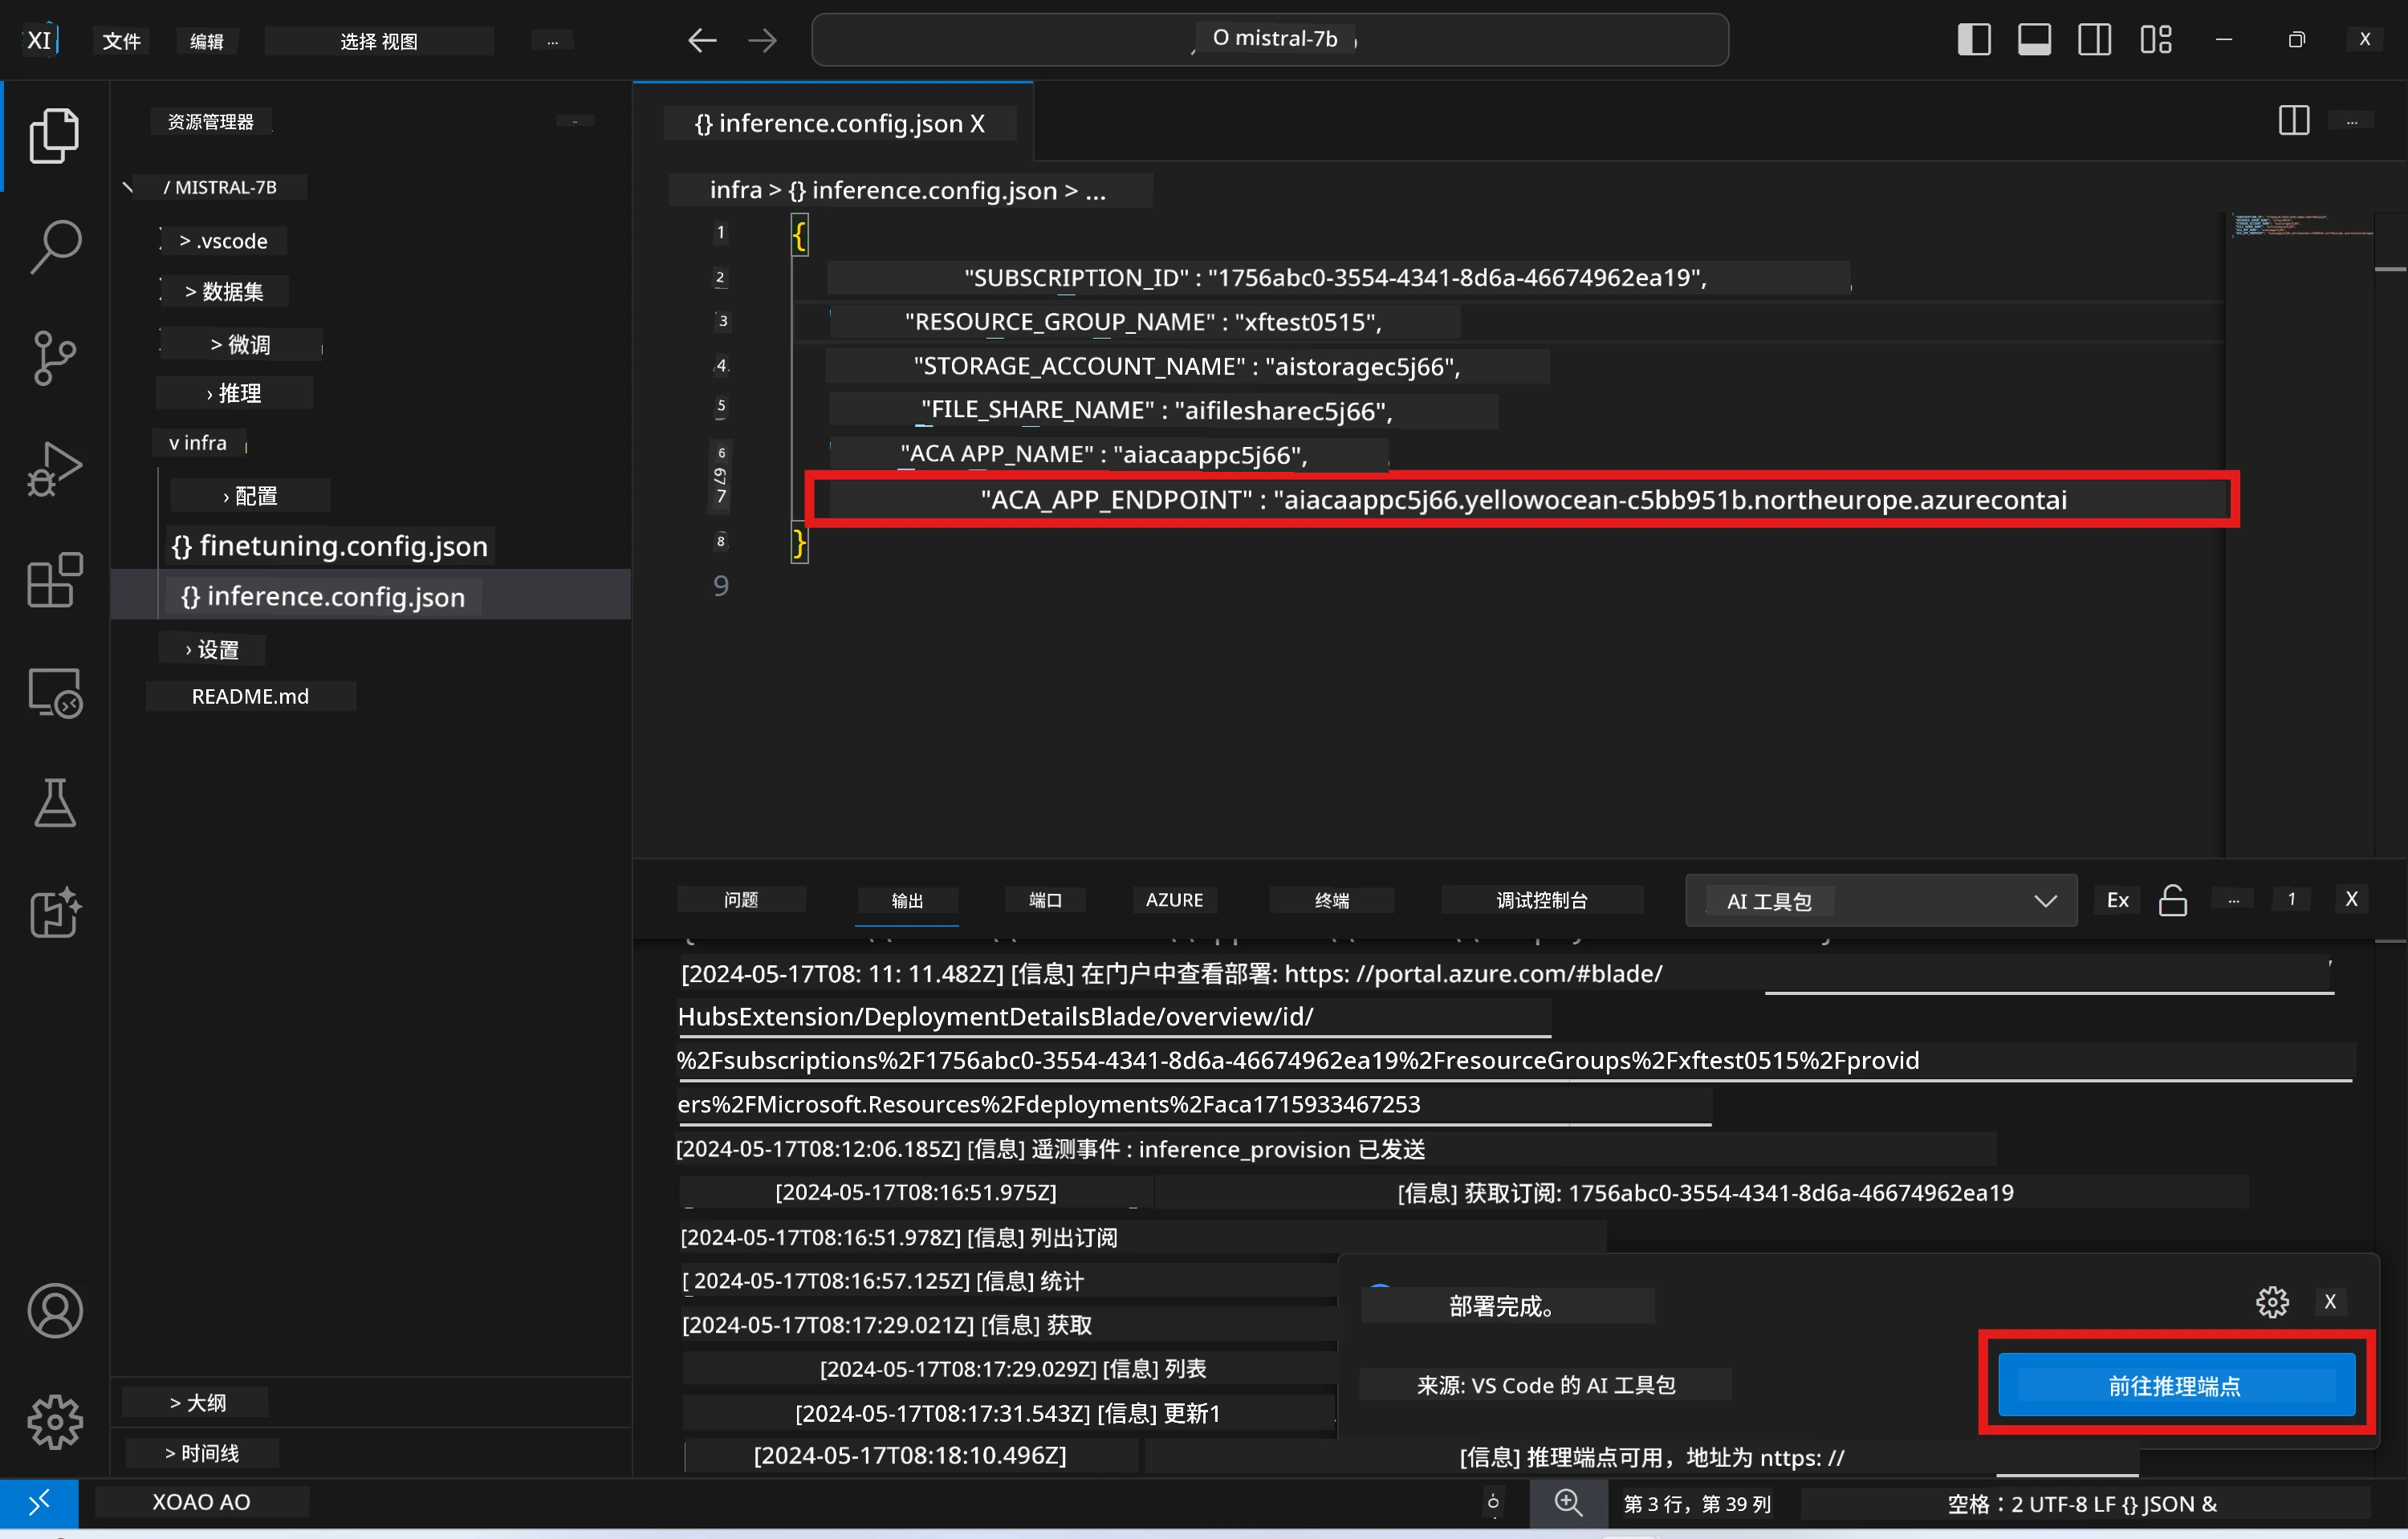Dismiss the deployment complete notification

pyautogui.click(x=2330, y=1302)
